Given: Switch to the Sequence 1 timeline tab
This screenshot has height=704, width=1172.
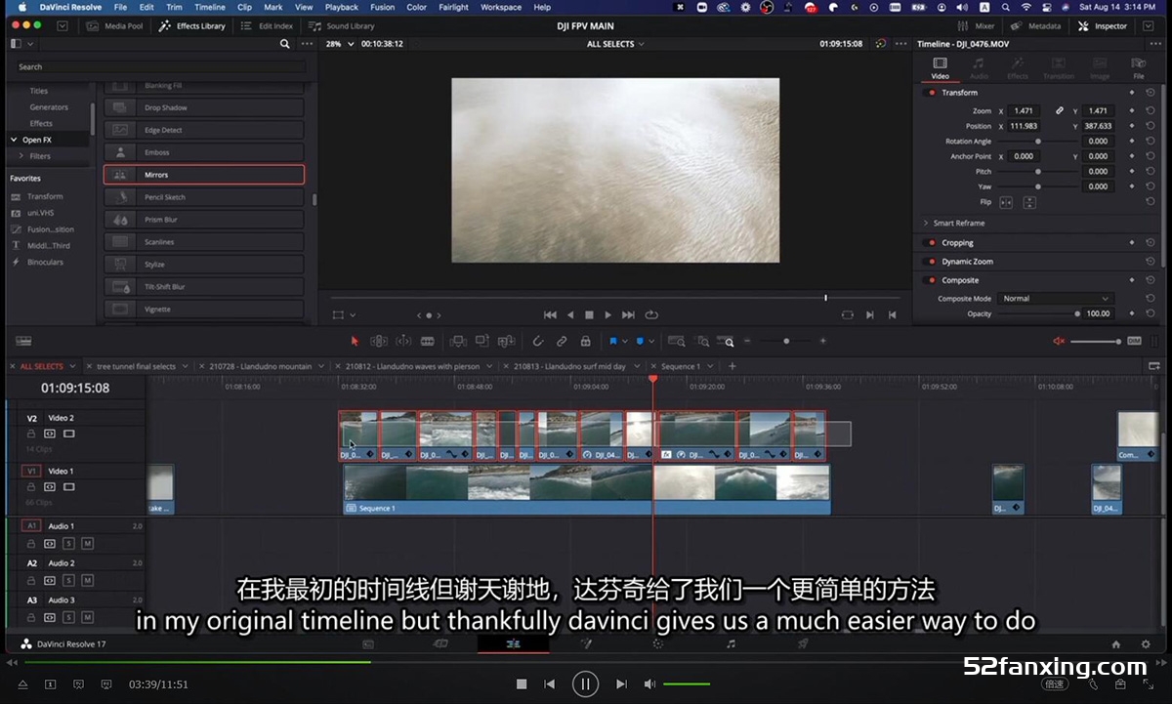Looking at the screenshot, I should point(681,366).
